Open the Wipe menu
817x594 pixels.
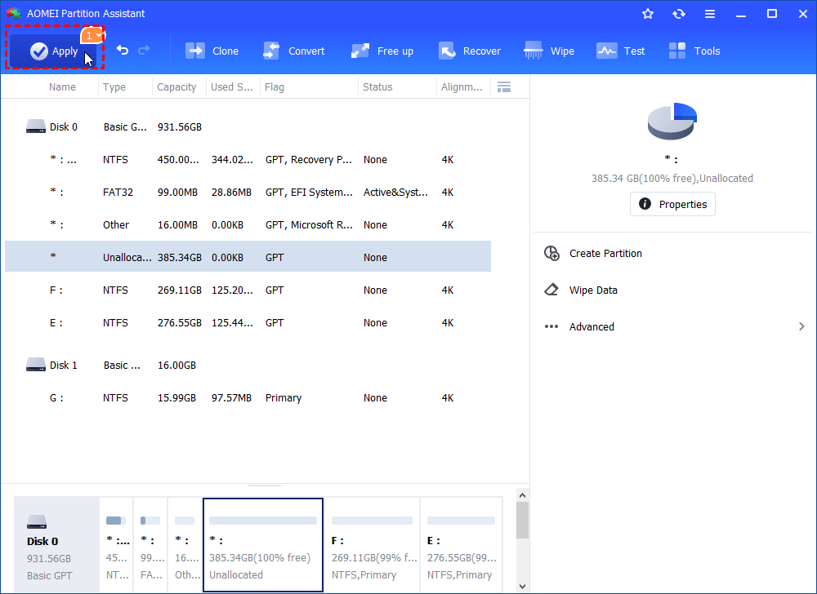(x=549, y=51)
